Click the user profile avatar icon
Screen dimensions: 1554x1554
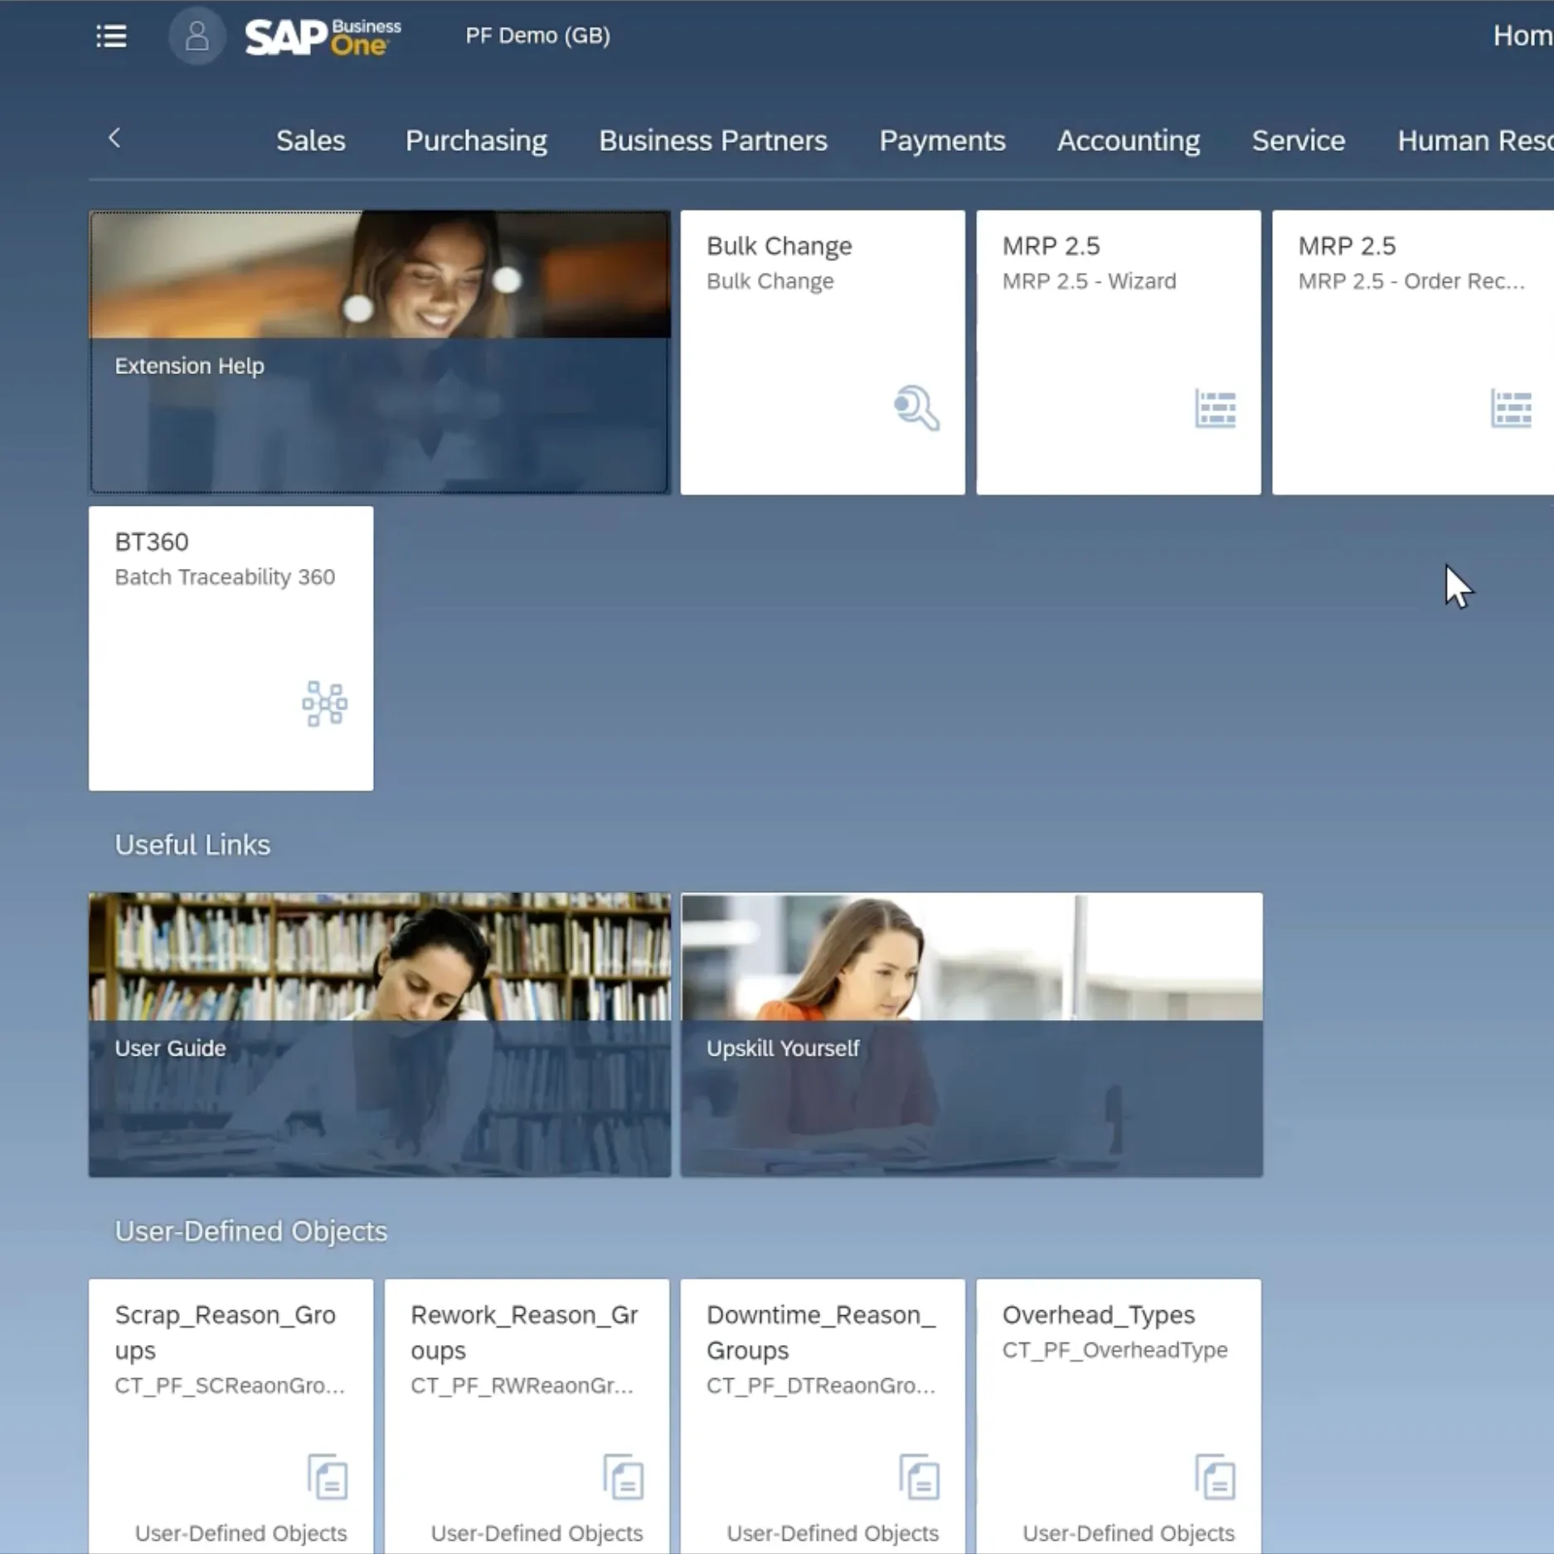click(x=197, y=36)
